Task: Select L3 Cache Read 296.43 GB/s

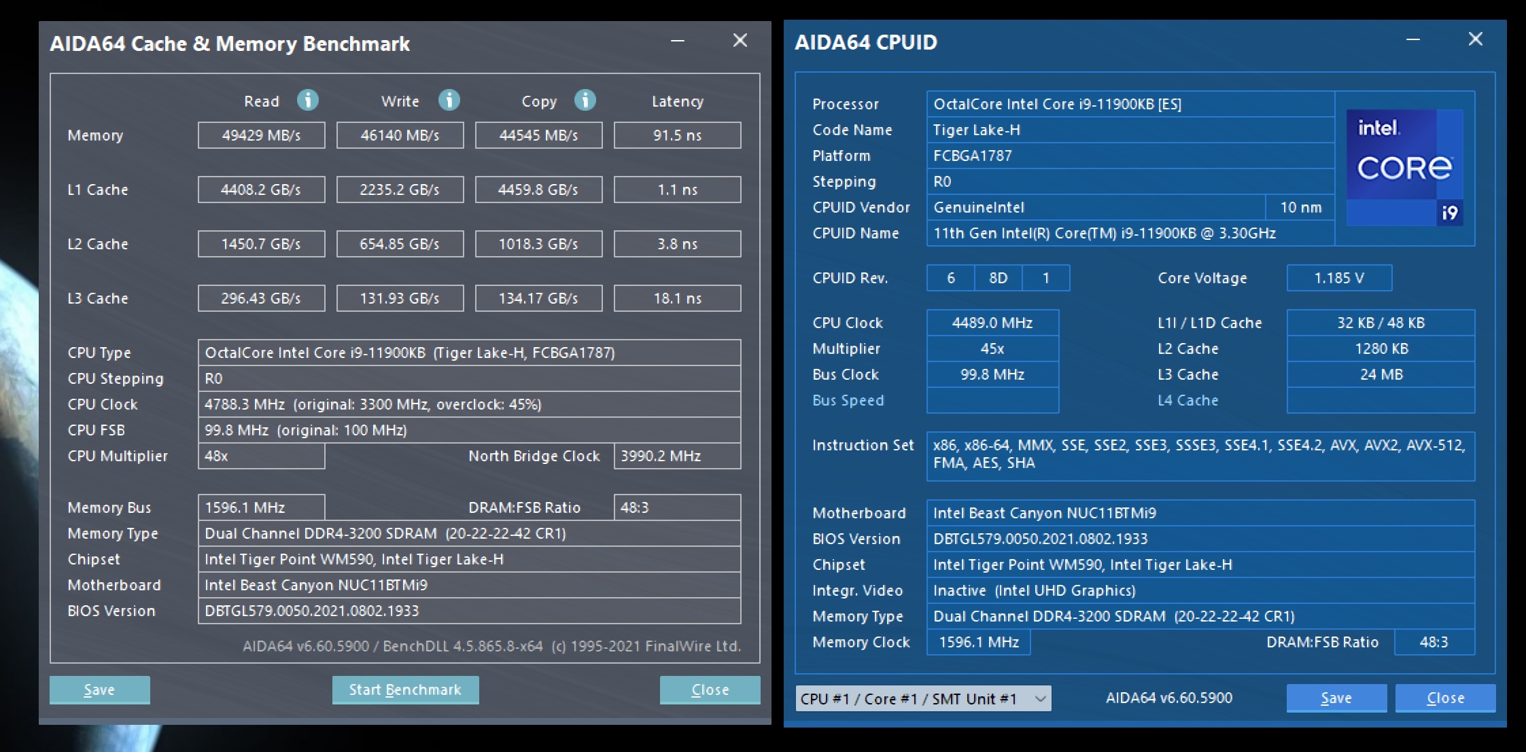Action: pyautogui.click(x=261, y=298)
